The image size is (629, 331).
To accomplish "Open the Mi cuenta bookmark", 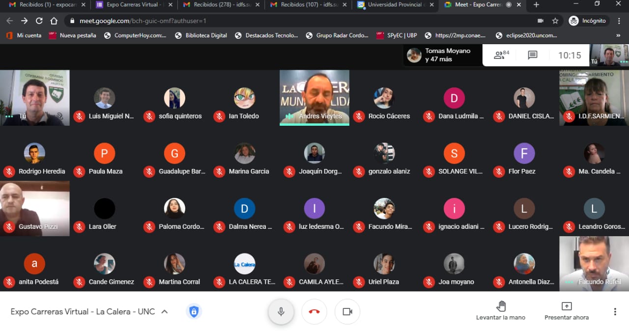I will point(24,35).
